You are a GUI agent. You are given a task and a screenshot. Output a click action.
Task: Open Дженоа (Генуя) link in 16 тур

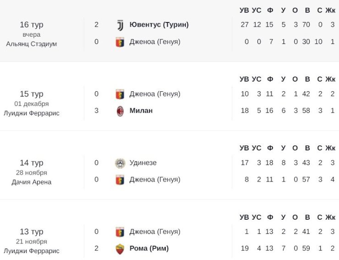coord(155,42)
